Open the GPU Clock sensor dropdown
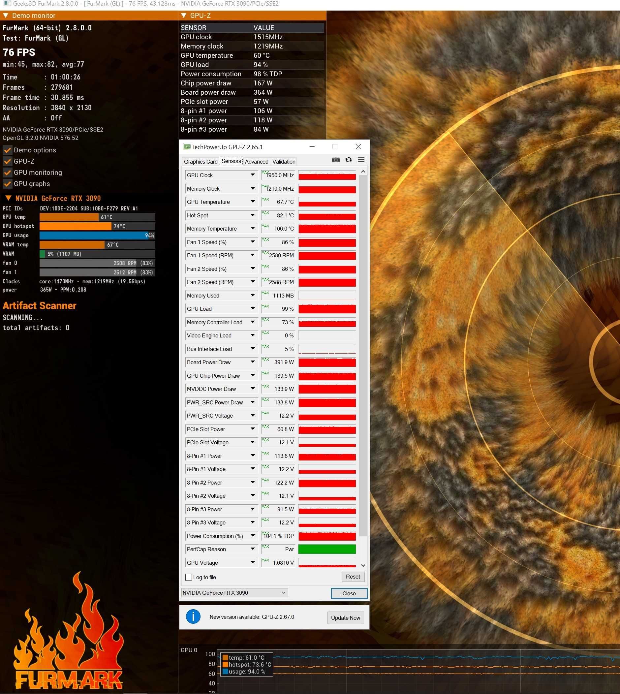The height and width of the screenshot is (694, 620). pos(253,175)
